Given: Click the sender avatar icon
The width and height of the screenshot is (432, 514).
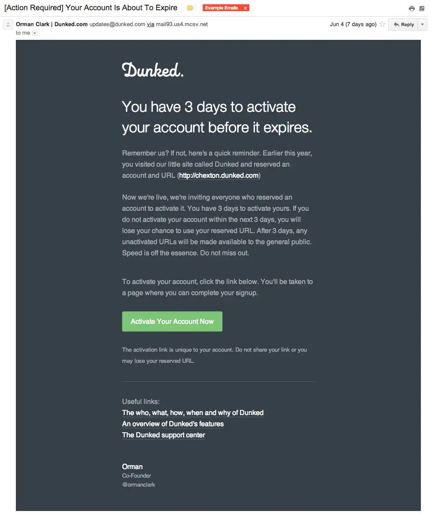Looking at the screenshot, I should coord(8,25).
